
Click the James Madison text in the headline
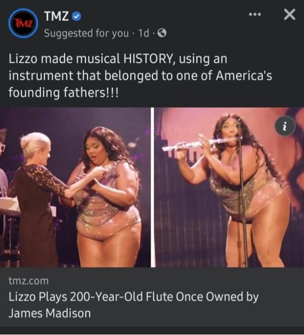(49, 314)
